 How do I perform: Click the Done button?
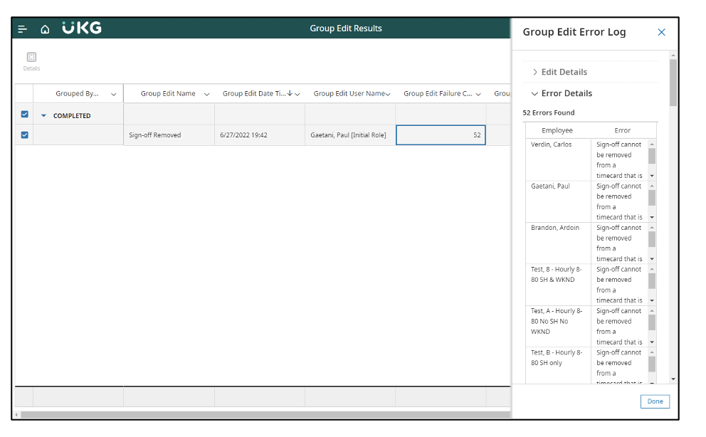[x=655, y=401]
